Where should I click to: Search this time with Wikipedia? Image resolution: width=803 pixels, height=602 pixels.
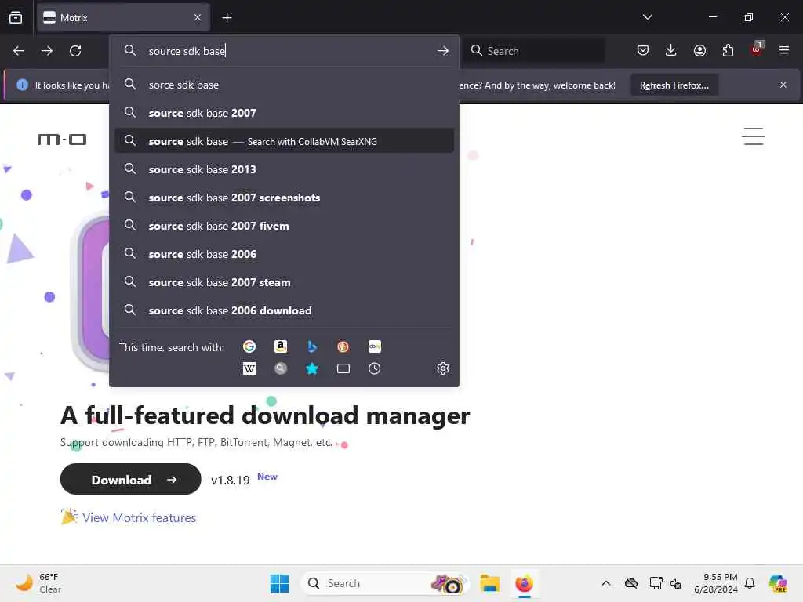[x=249, y=368]
